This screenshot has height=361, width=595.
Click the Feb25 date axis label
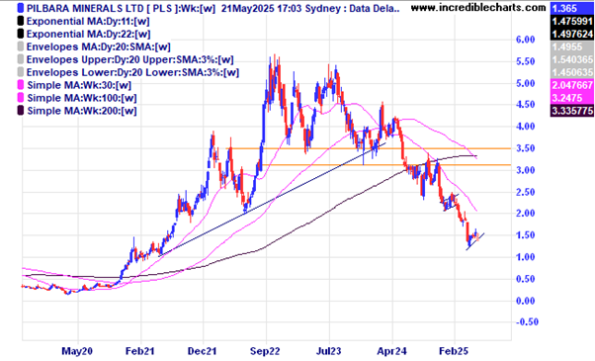454,351
